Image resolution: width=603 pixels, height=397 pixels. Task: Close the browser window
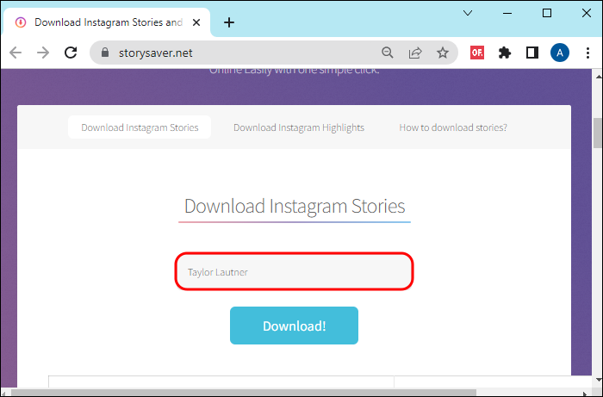tap(587, 13)
